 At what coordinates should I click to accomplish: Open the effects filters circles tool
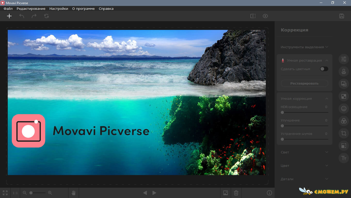[344, 121]
